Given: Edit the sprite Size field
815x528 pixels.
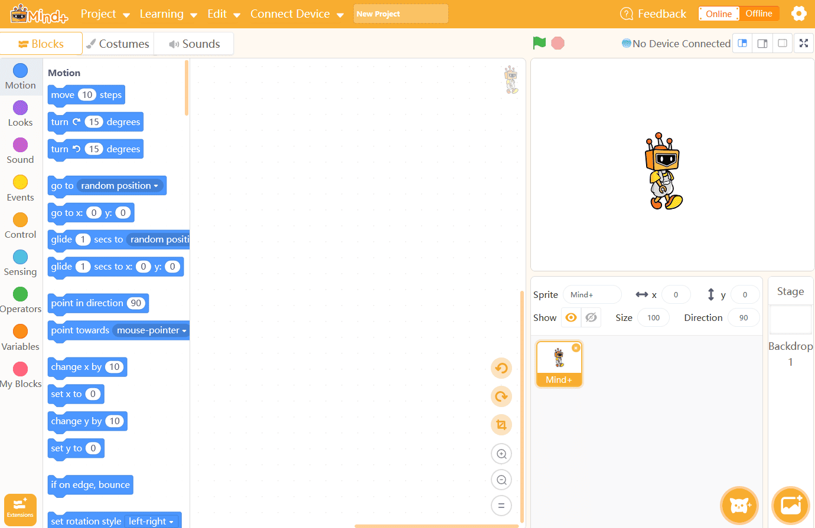Looking at the screenshot, I should coord(654,317).
